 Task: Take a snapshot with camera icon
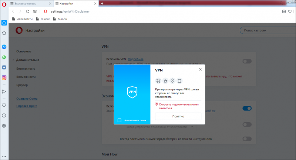(284, 11)
